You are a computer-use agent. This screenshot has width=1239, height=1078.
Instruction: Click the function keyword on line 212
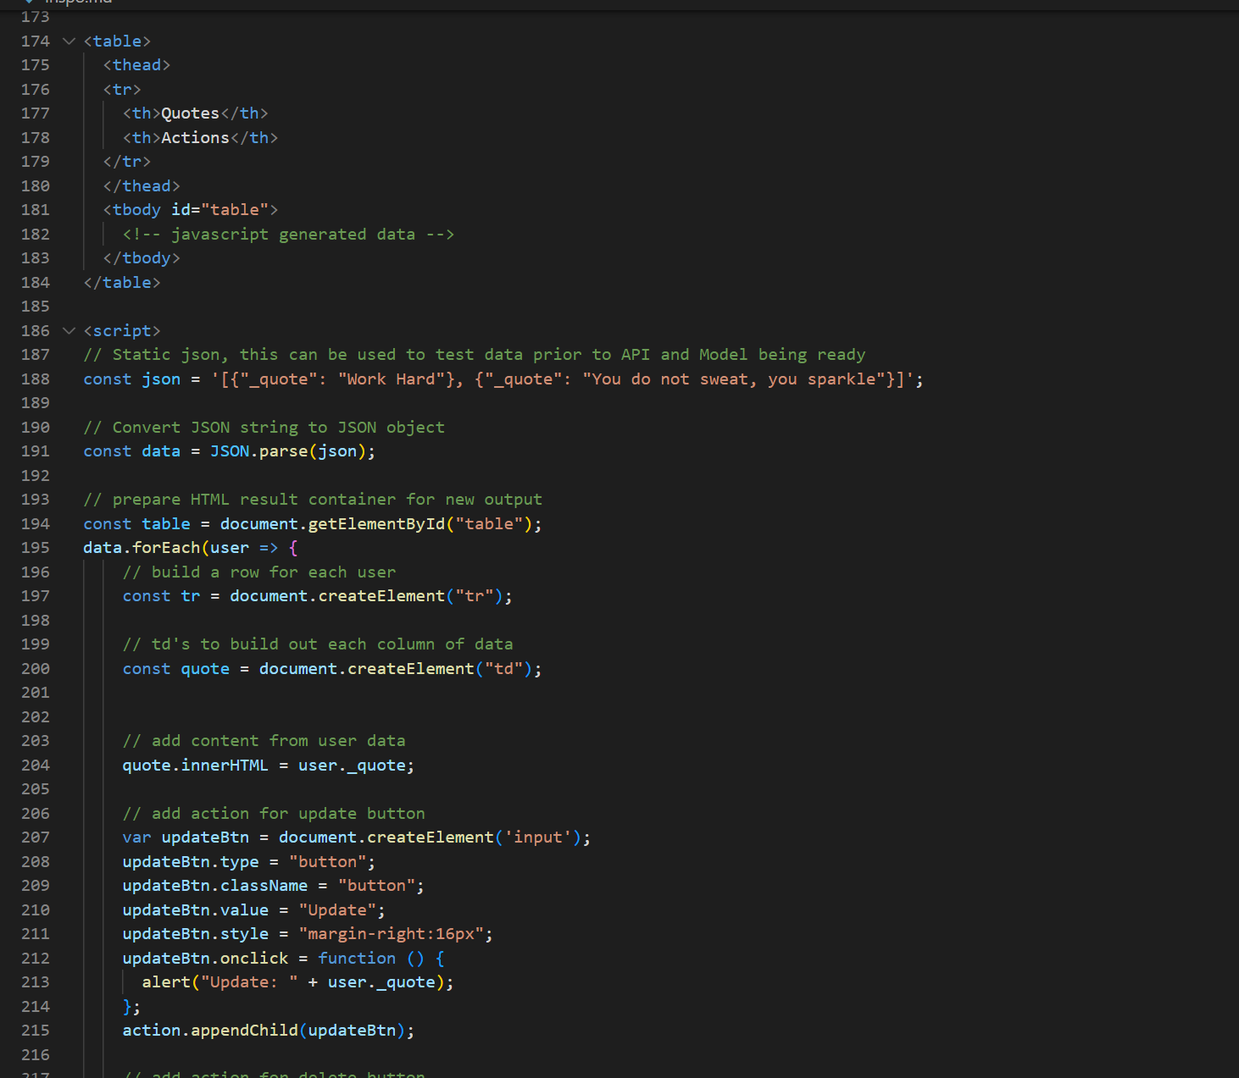[357, 958]
